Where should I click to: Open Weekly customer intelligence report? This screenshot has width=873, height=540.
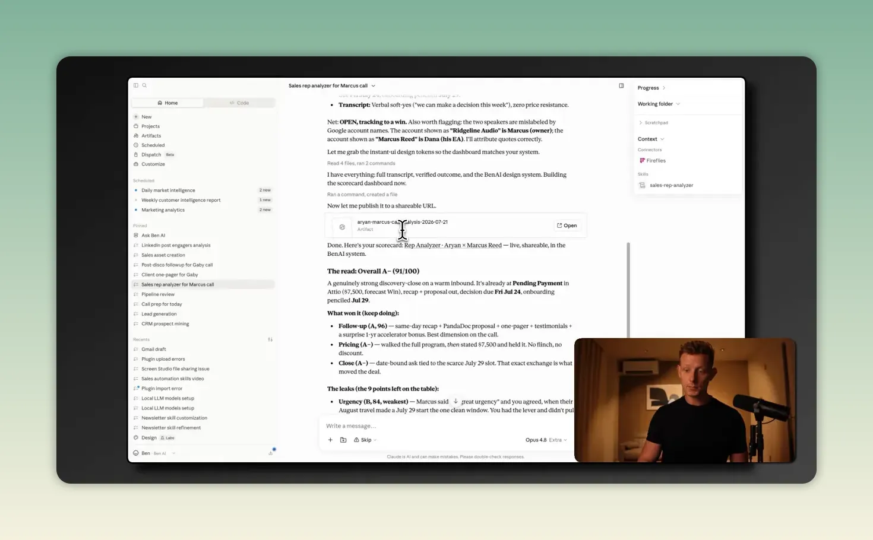tap(203, 200)
